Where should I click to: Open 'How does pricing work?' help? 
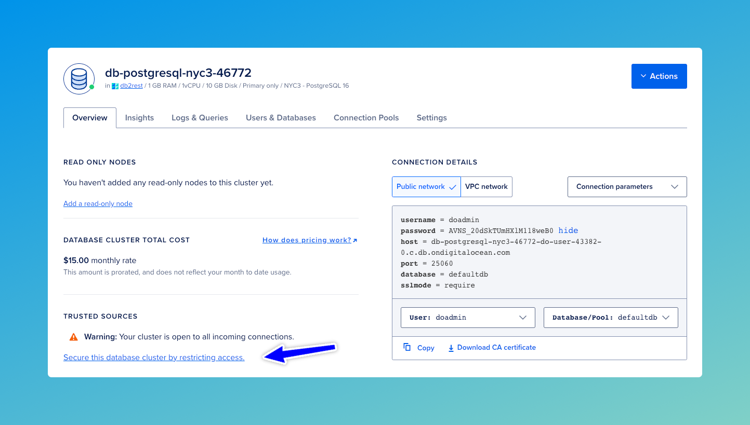click(306, 240)
